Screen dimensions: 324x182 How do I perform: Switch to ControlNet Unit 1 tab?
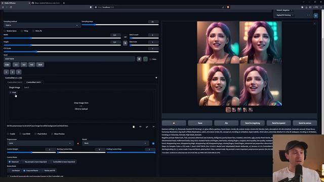point(34,82)
